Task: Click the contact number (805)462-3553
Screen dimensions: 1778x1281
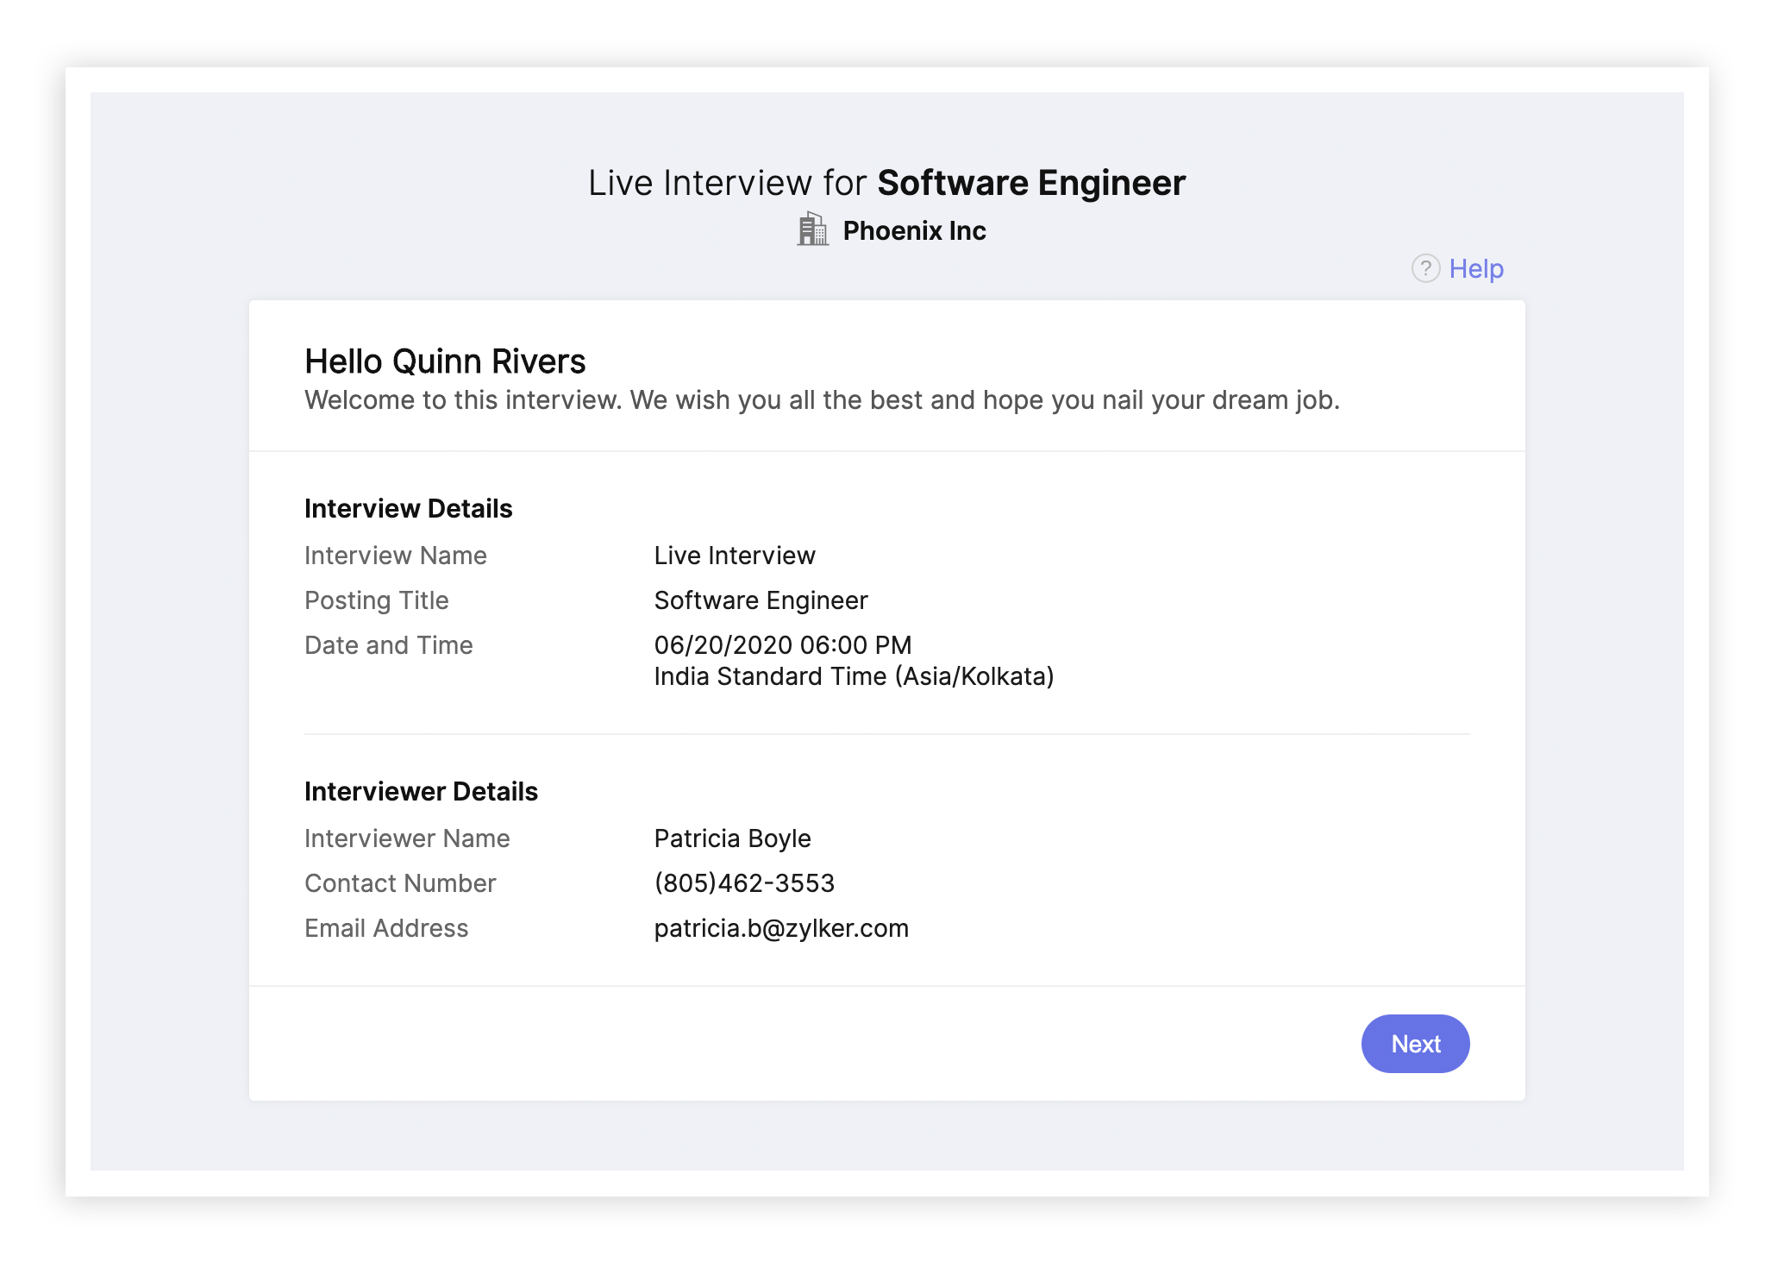Action: [x=743, y=883]
